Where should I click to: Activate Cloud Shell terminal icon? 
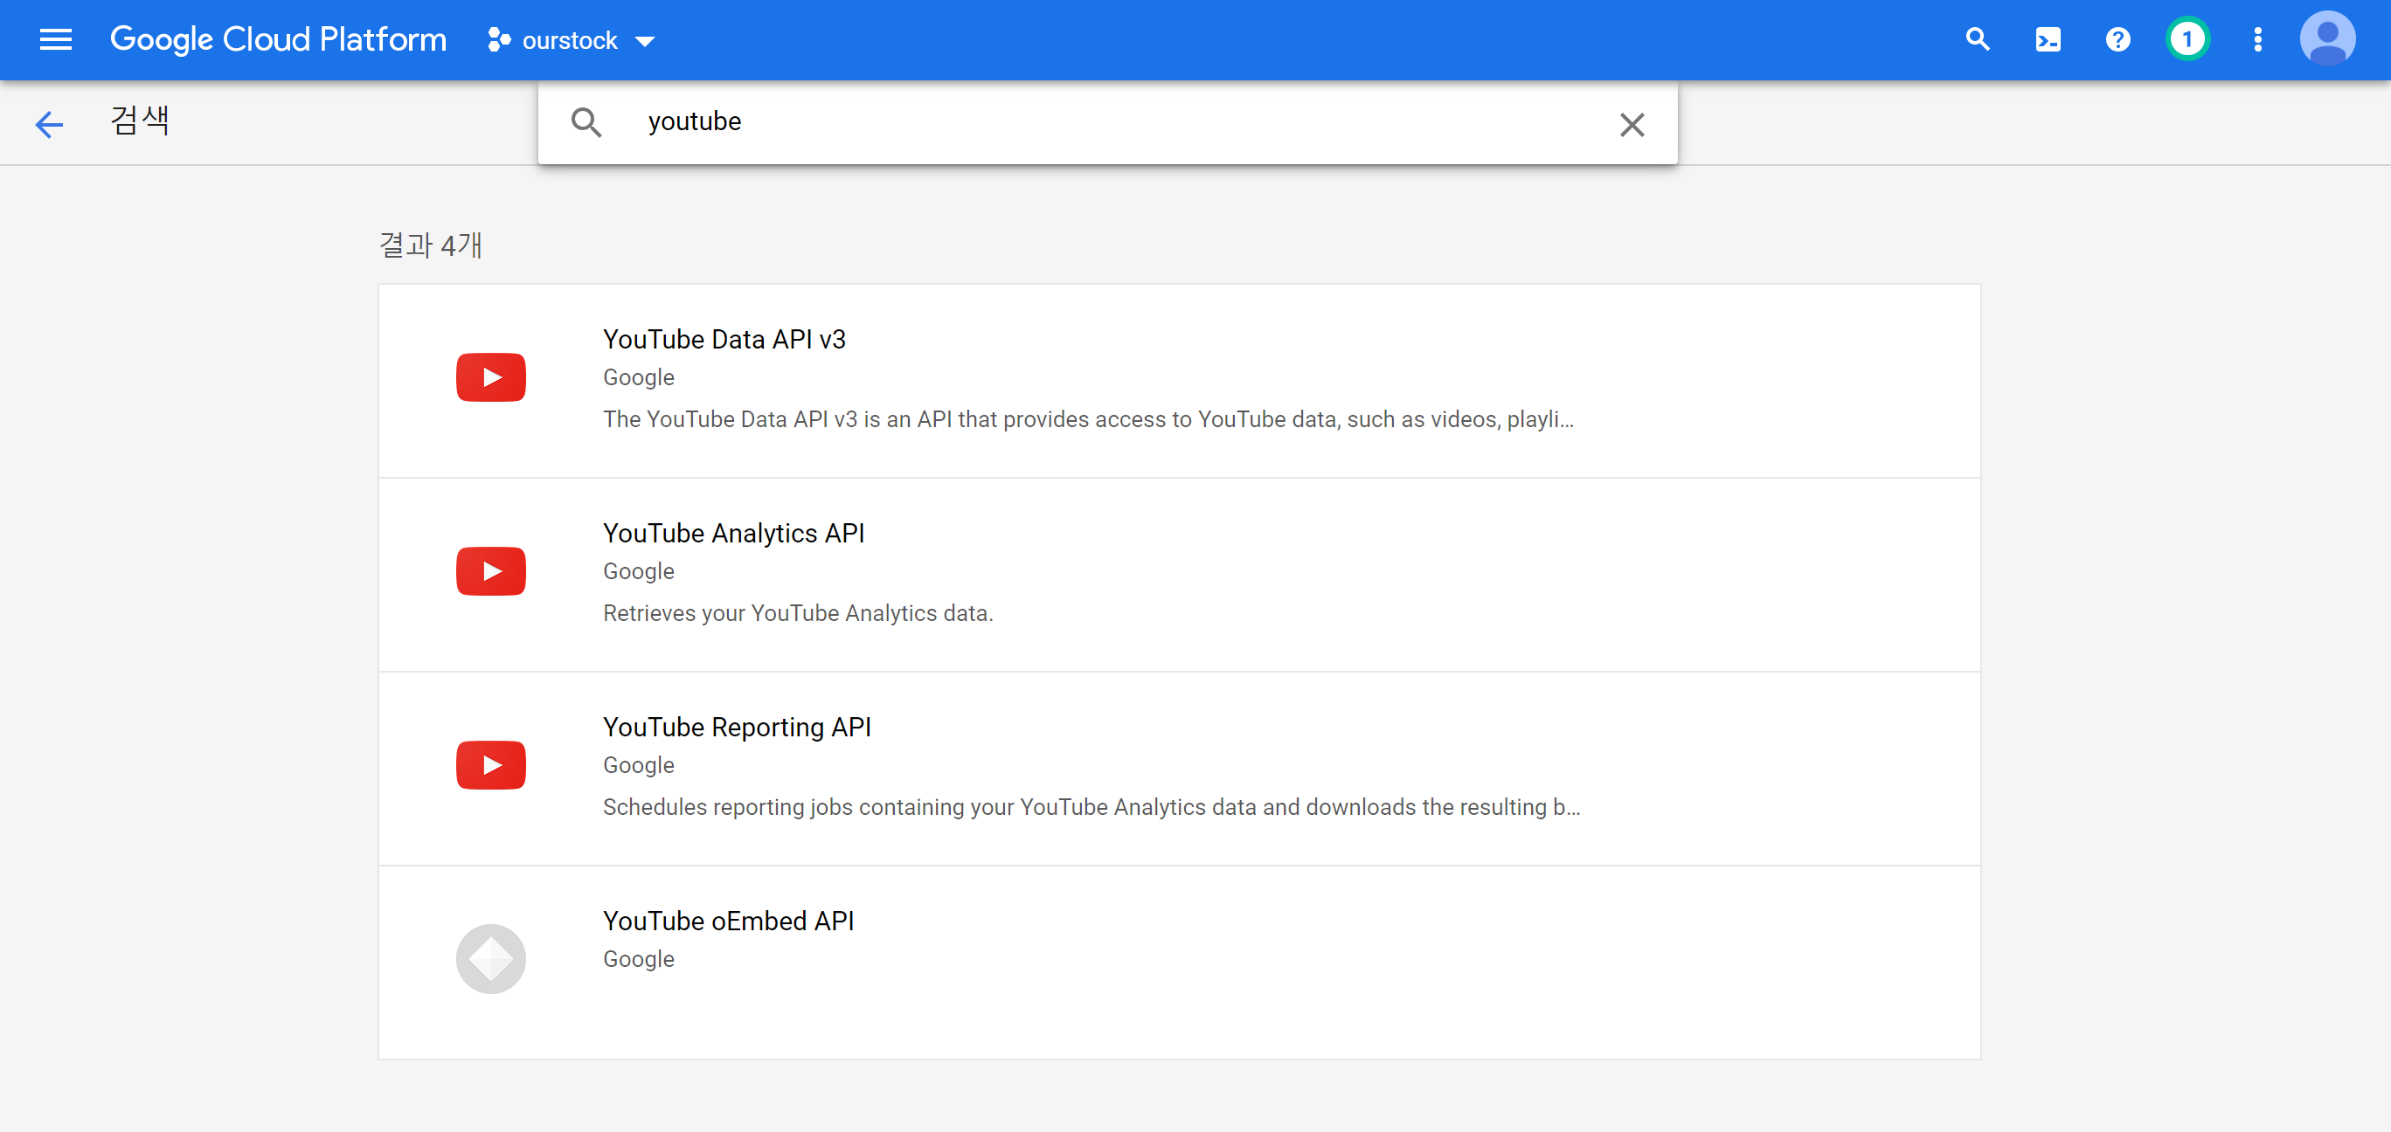(2048, 40)
